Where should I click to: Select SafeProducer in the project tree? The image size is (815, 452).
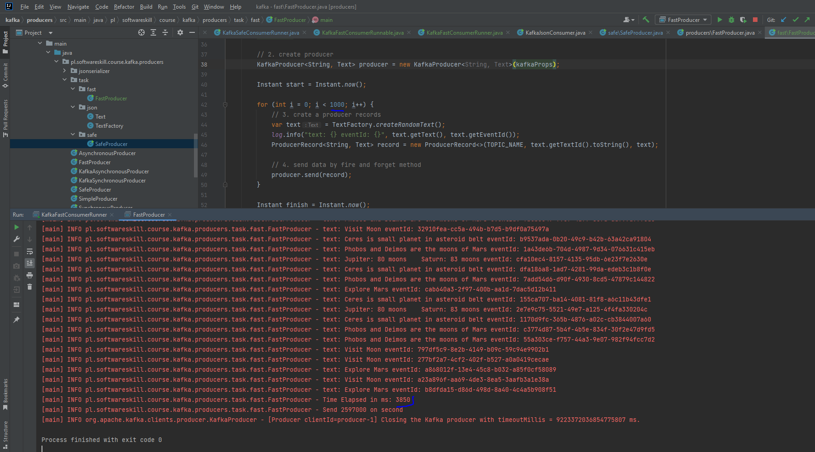click(111, 144)
